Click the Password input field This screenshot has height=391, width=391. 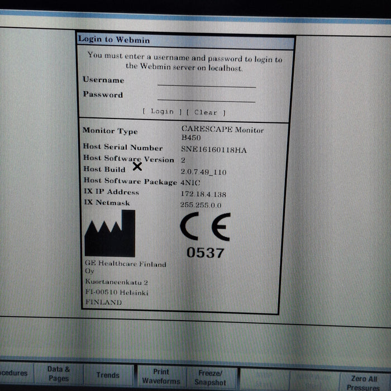[207, 97]
